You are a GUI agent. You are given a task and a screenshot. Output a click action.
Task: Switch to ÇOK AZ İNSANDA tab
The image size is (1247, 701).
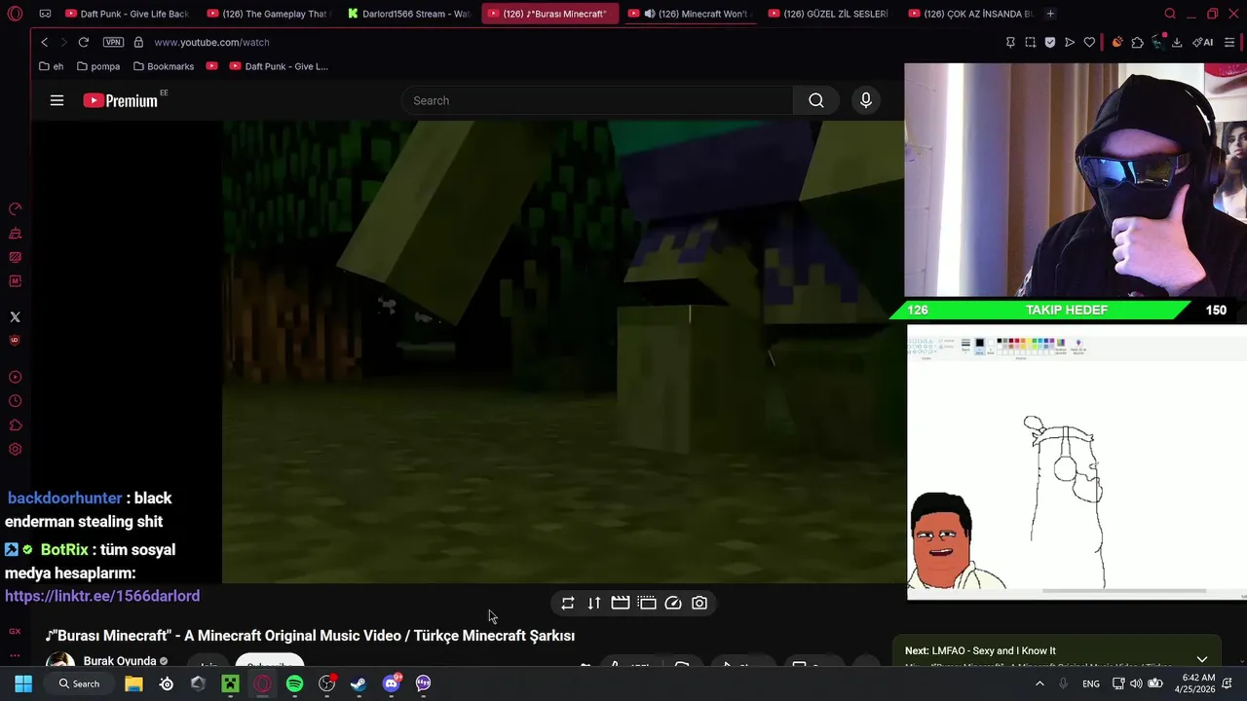point(969,14)
